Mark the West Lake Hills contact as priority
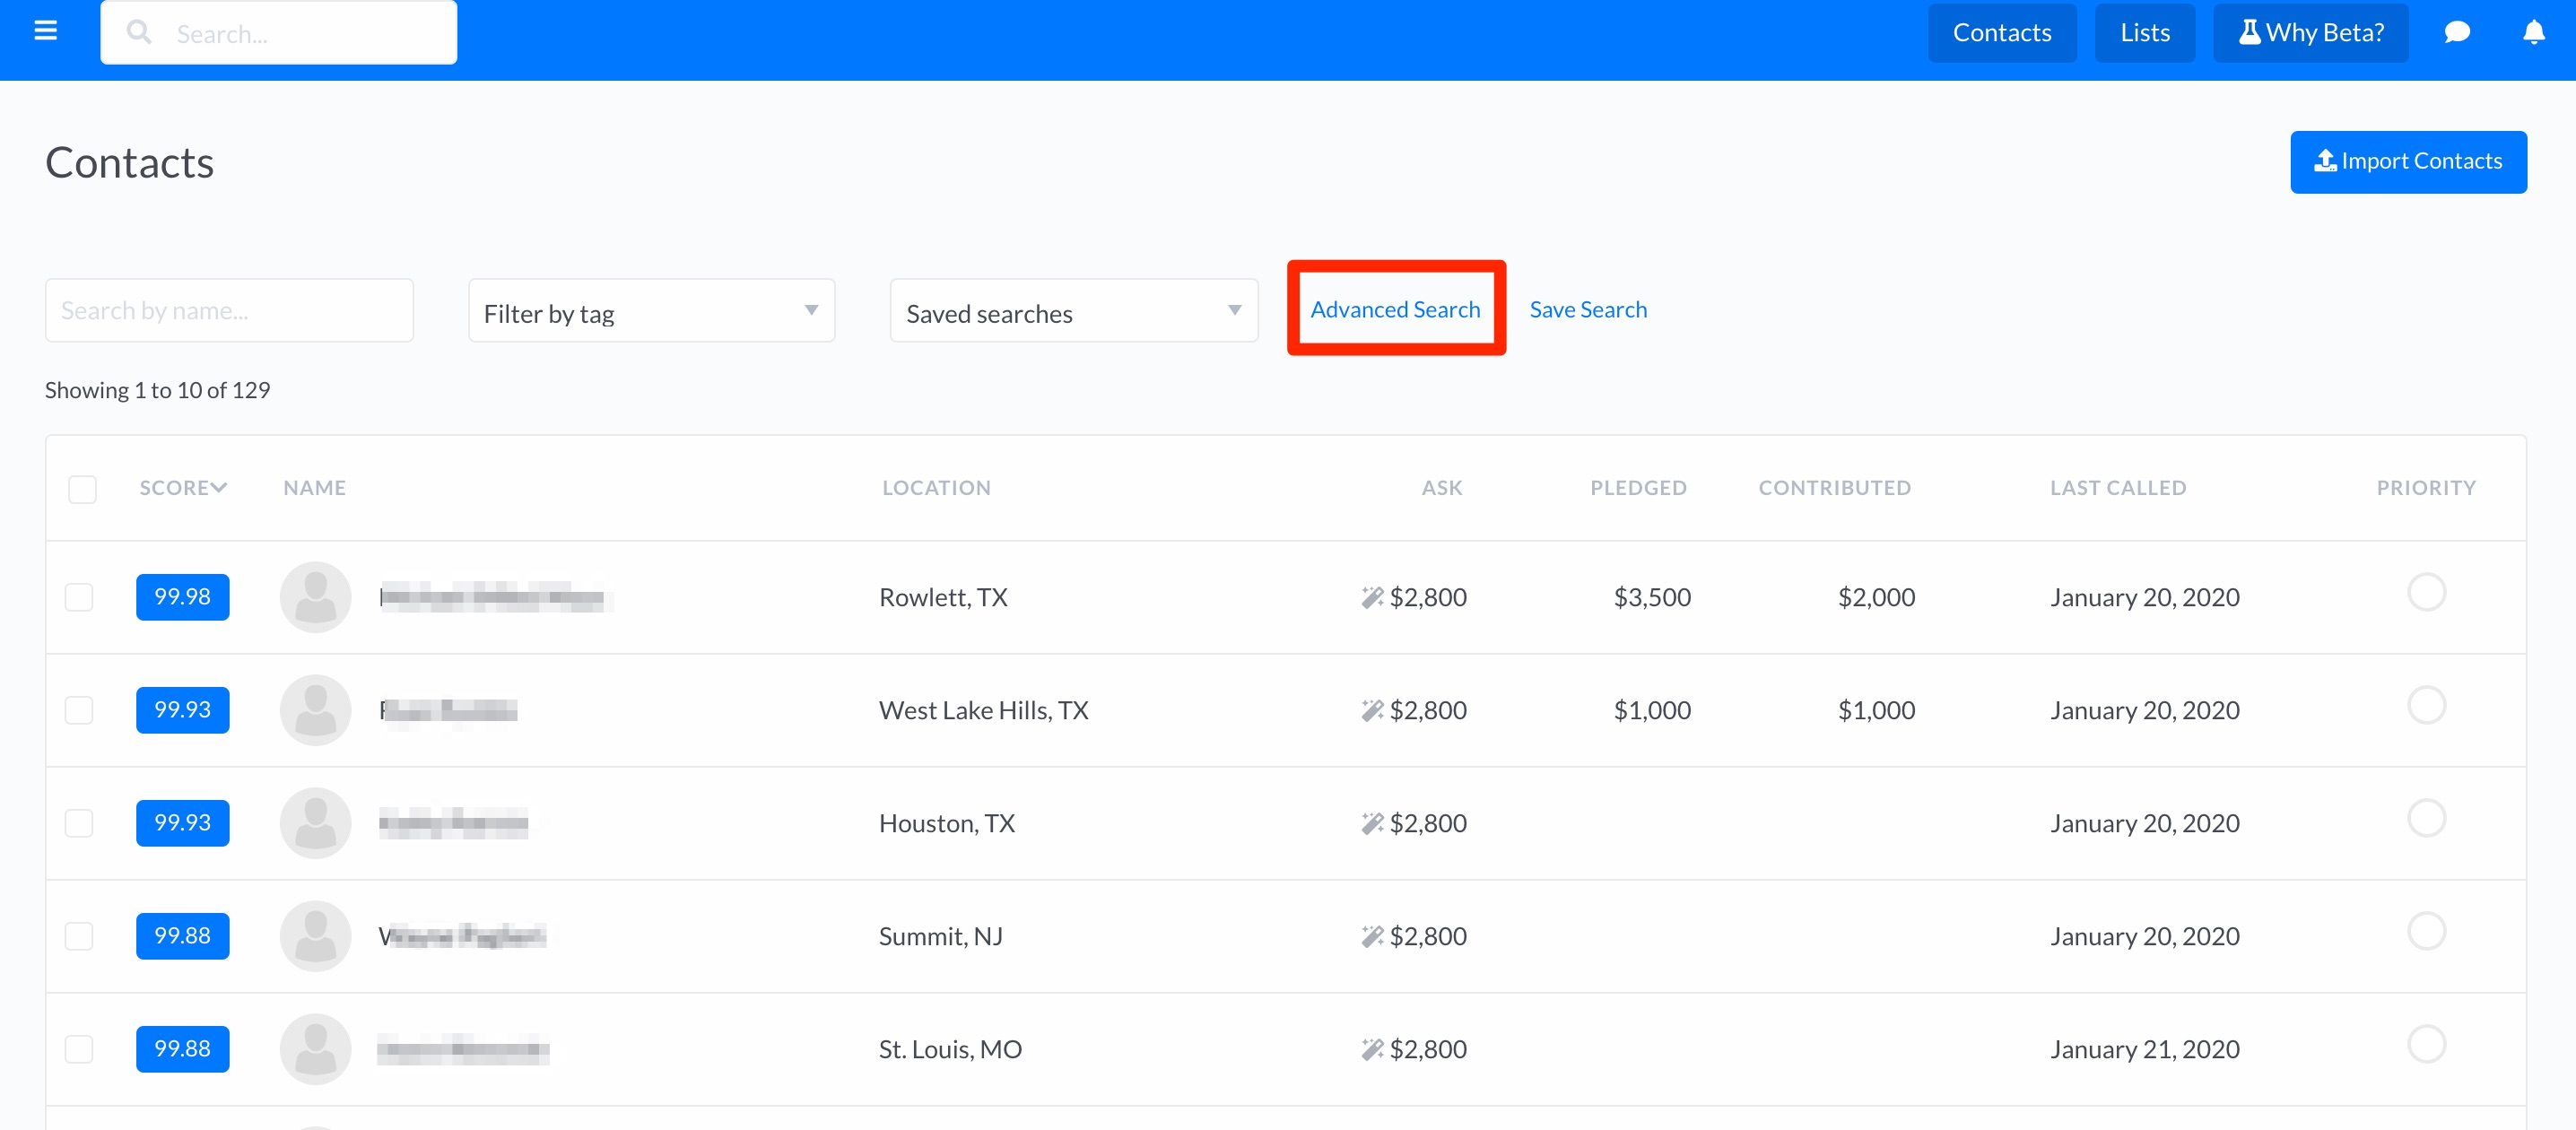 coord(2426,705)
